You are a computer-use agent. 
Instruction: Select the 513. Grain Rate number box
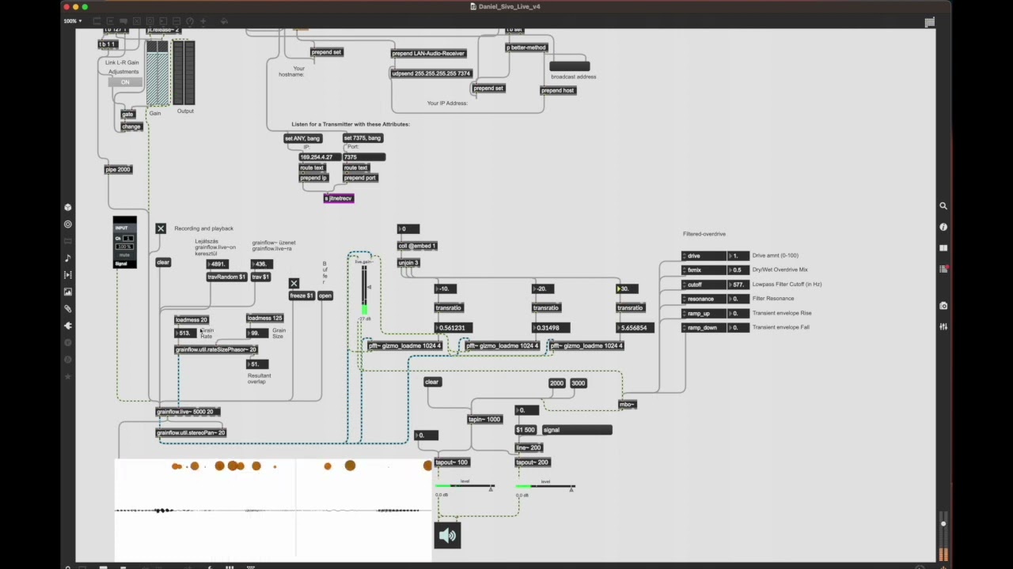tap(185, 333)
